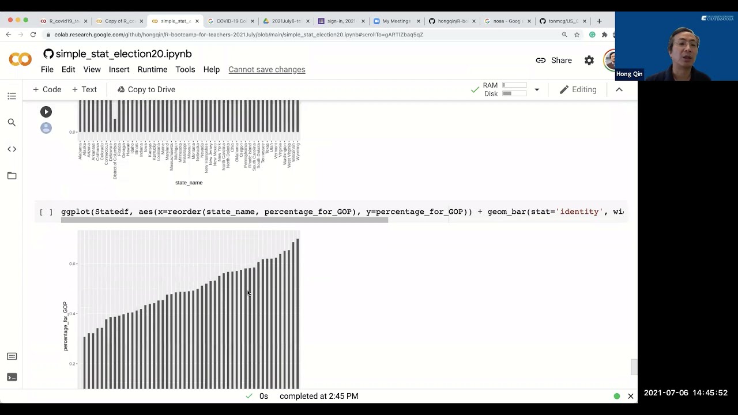
Task: Open the find and replace search icon
Action: (12, 123)
